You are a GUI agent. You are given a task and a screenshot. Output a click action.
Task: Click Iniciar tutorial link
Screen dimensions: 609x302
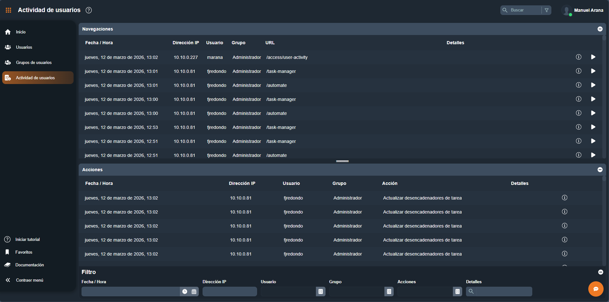[x=27, y=239]
